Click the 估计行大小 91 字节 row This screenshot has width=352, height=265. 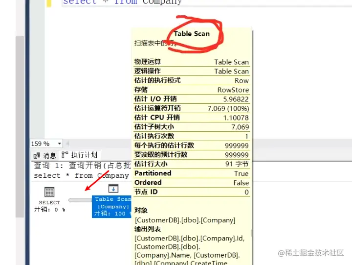[x=192, y=164]
